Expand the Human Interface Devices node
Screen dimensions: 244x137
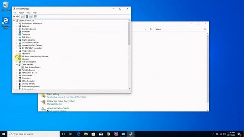[x=17, y=45]
